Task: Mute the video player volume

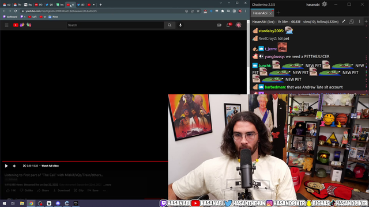Action: click(x=14, y=166)
